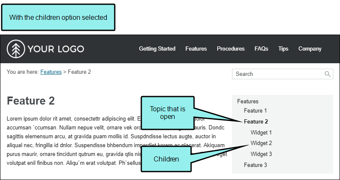340x180 pixels.
Task: Select Procedures in the navigation bar
Action: tap(231, 49)
